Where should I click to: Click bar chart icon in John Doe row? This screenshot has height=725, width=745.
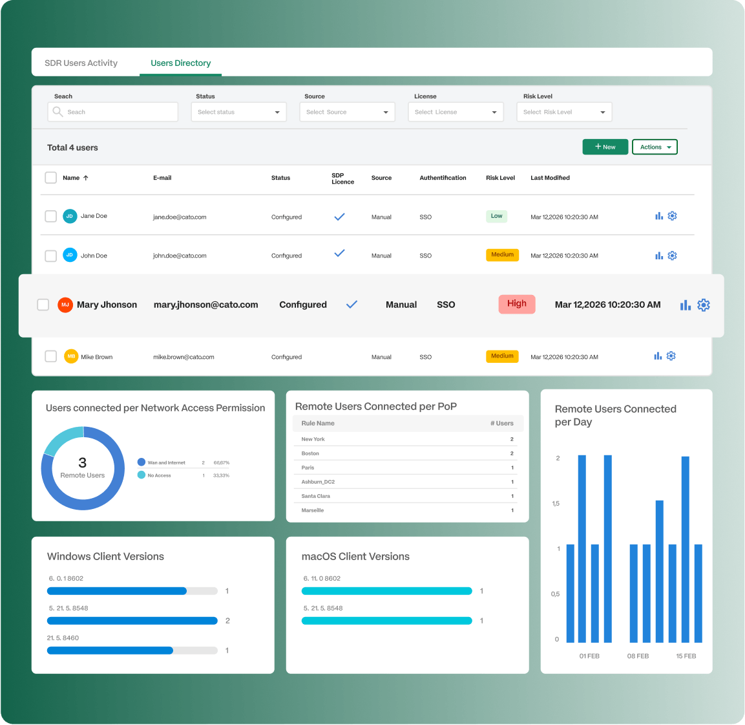point(658,255)
